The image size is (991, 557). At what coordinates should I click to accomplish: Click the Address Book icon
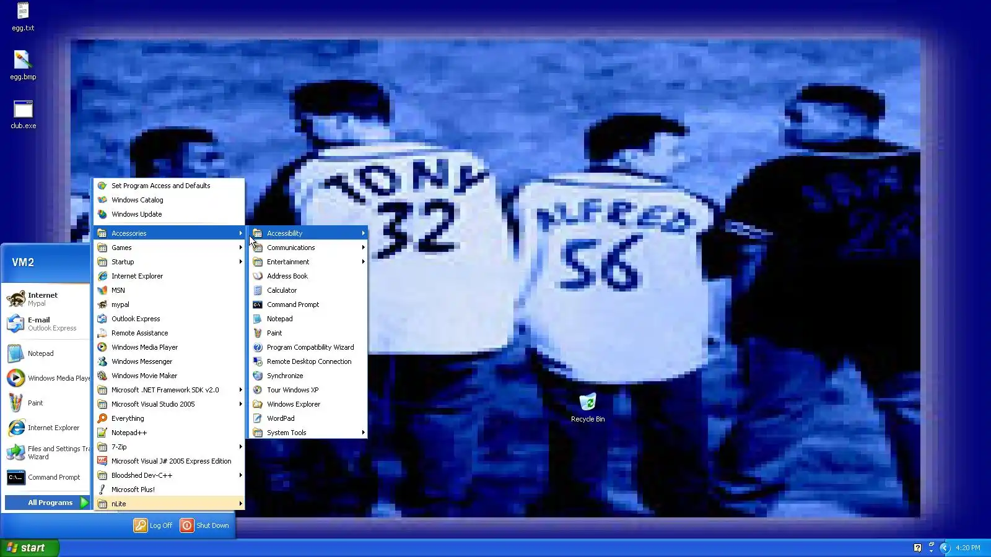point(258,276)
